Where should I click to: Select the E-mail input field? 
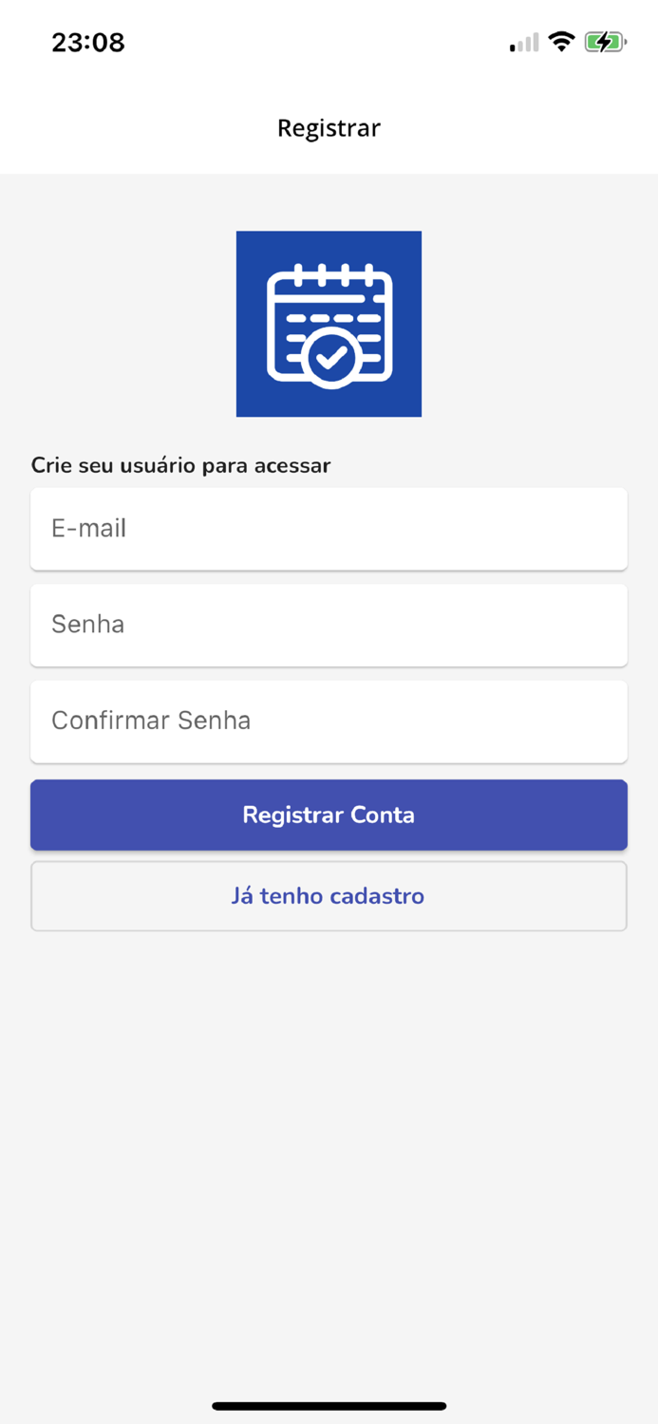[x=329, y=529]
